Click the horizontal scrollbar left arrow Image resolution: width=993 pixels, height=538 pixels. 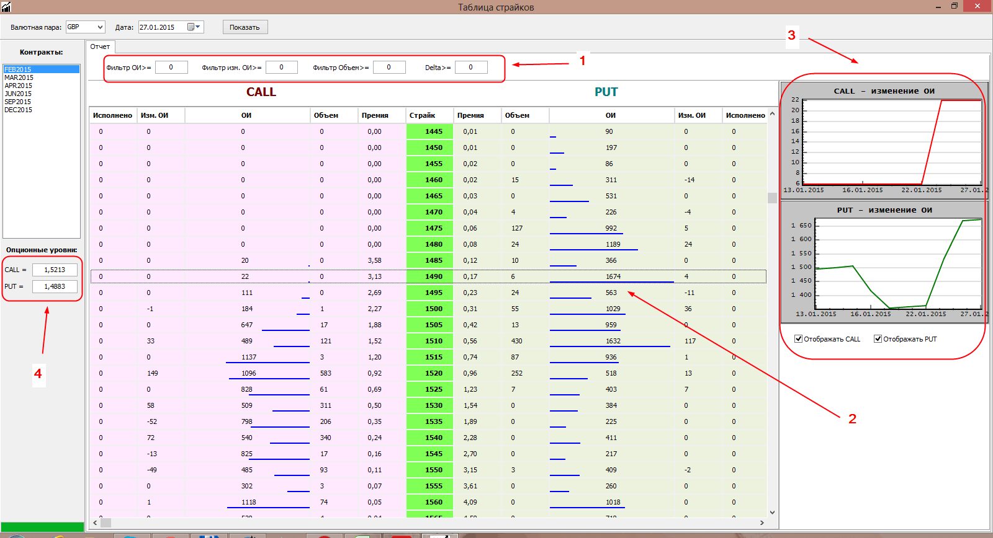pos(95,523)
